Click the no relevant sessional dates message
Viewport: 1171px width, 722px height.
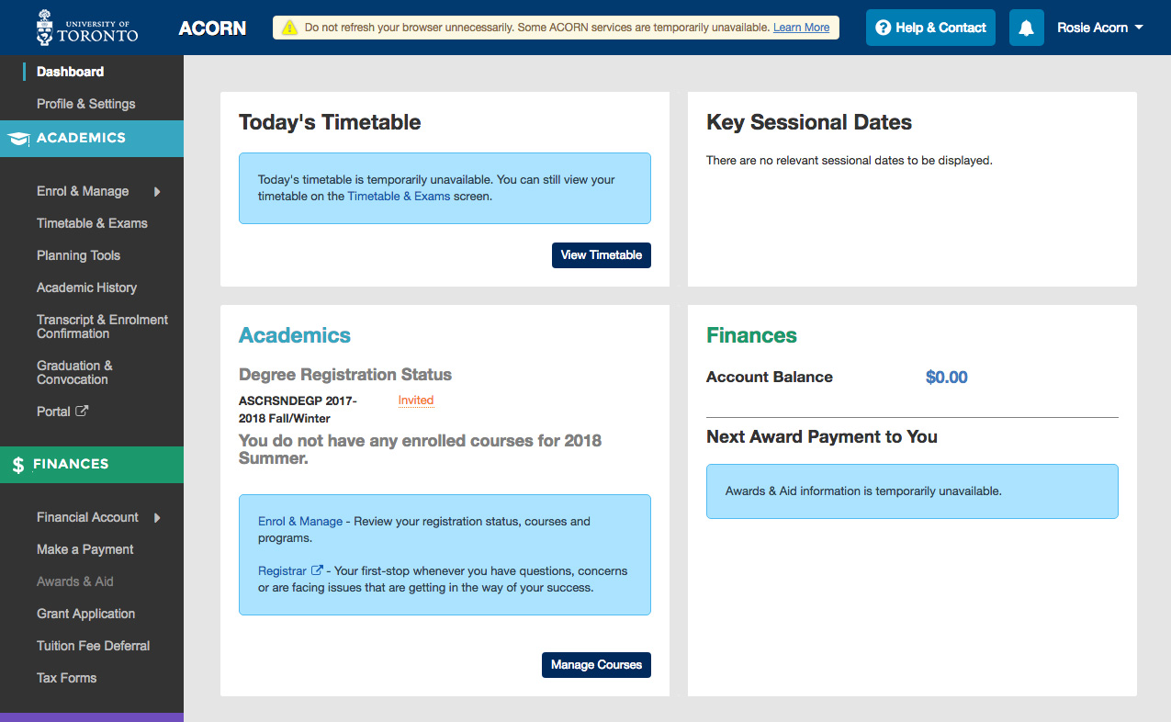click(x=850, y=161)
